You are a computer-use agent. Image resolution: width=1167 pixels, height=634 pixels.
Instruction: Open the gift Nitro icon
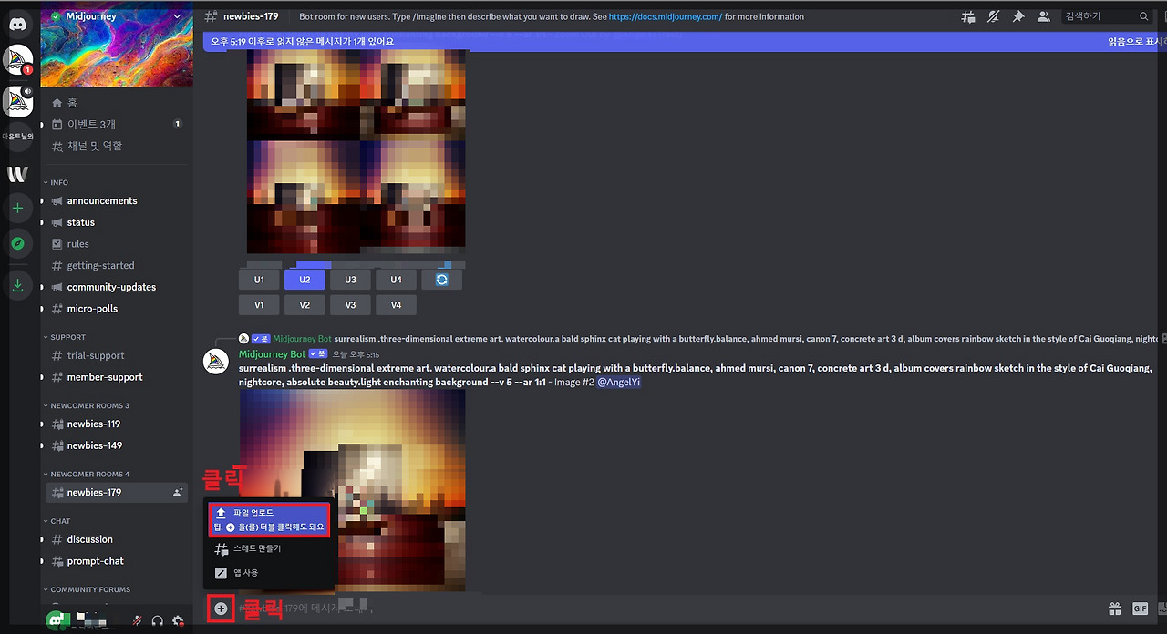coord(1114,608)
